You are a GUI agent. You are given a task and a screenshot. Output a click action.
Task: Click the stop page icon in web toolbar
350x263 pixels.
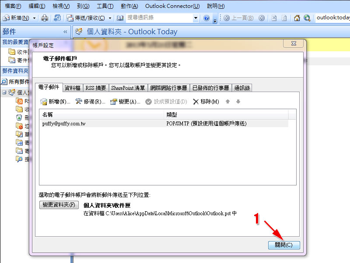(x=274, y=18)
